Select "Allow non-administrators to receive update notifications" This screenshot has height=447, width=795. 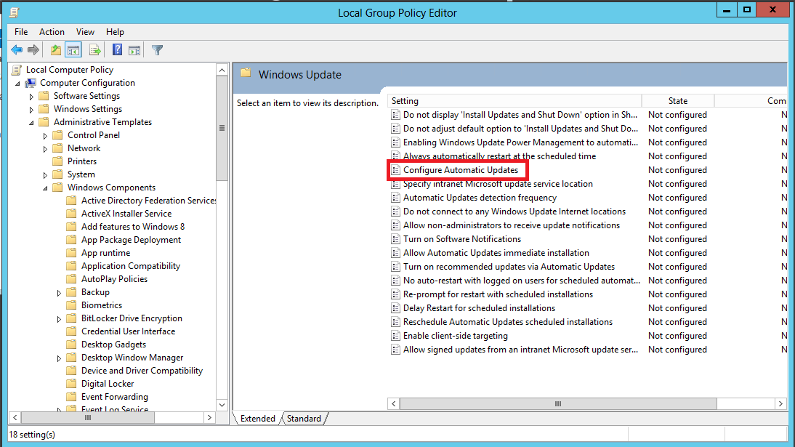[512, 225]
